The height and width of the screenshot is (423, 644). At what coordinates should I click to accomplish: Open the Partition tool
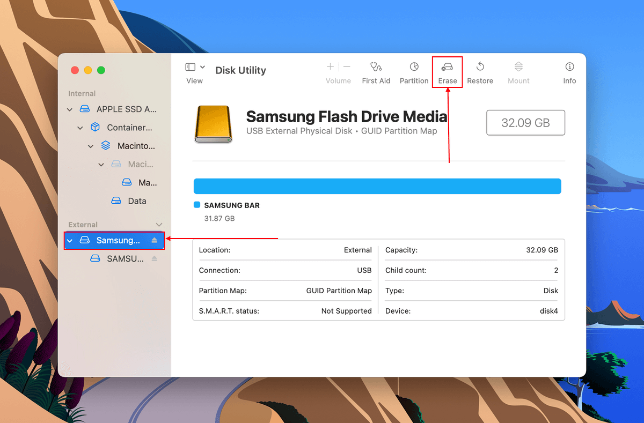[414, 72]
